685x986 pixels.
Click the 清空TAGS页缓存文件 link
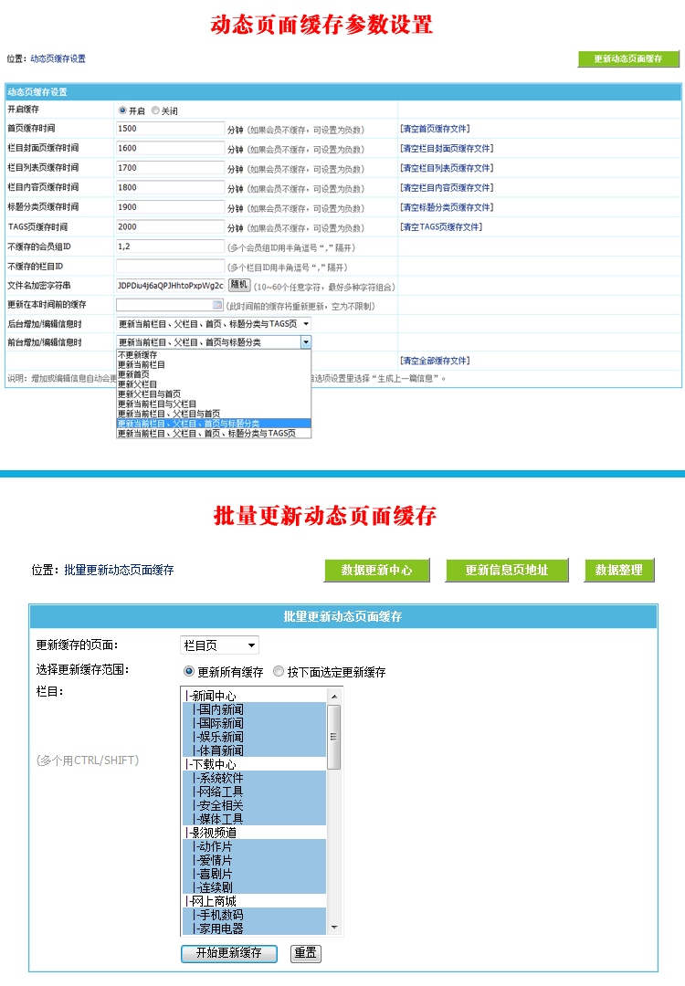point(441,226)
